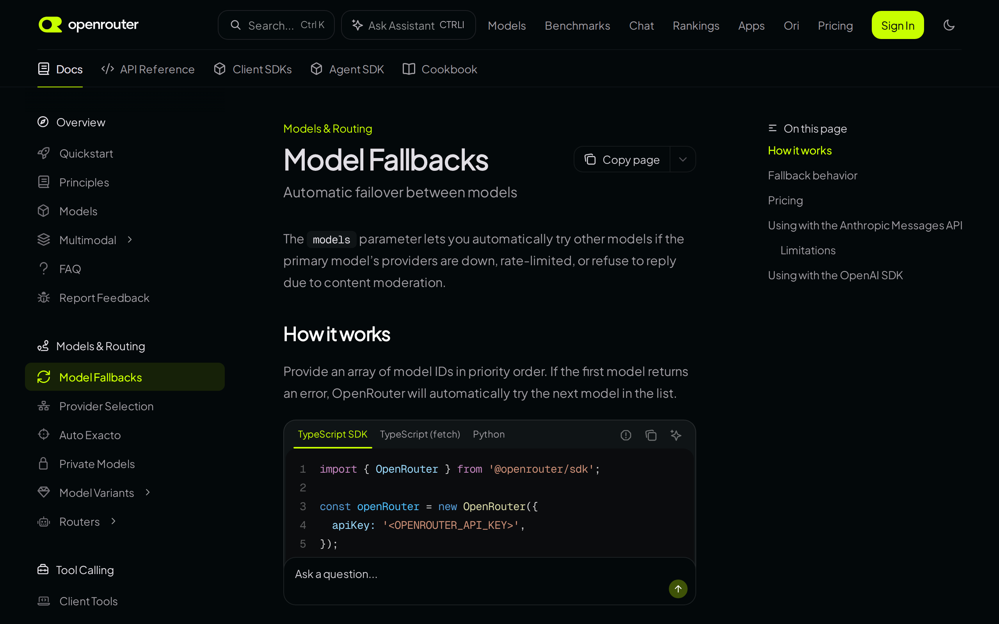Image resolution: width=999 pixels, height=624 pixels.
Task: Click the Tool Calling toolbox icon
Action: (43, 569)
